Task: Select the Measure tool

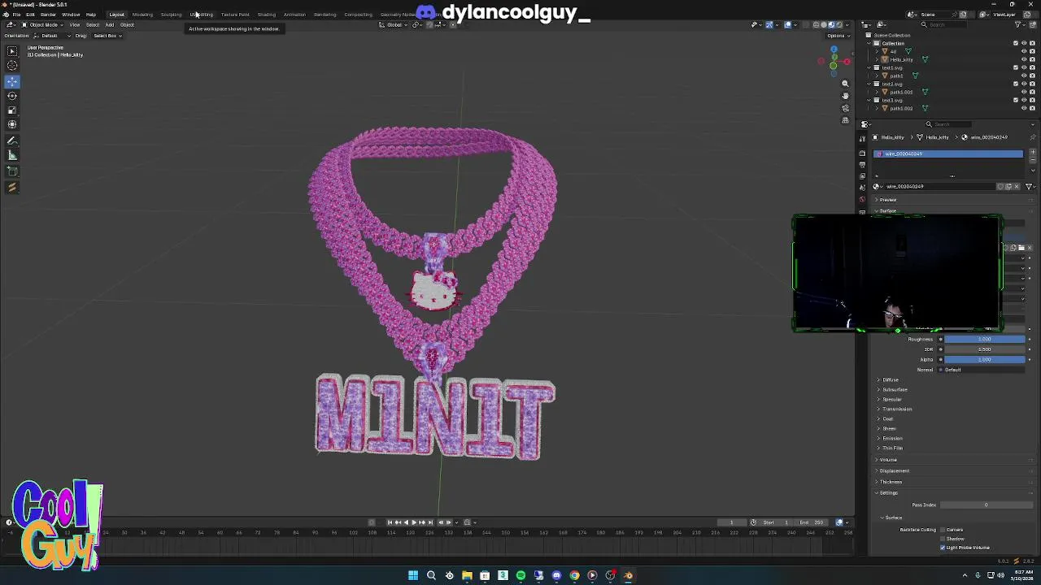Action: 12,155
